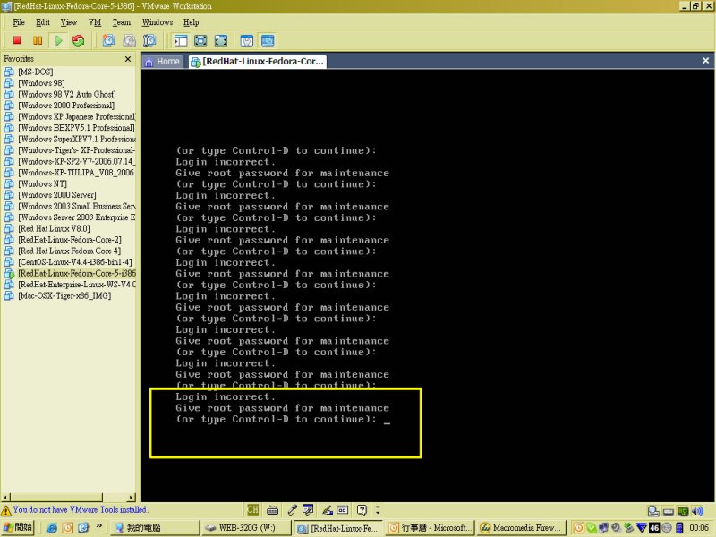Image resolution: width=716 pixels, height=537 pixels.
Task: Open the Help menu
Action: (x=191, y=21)
